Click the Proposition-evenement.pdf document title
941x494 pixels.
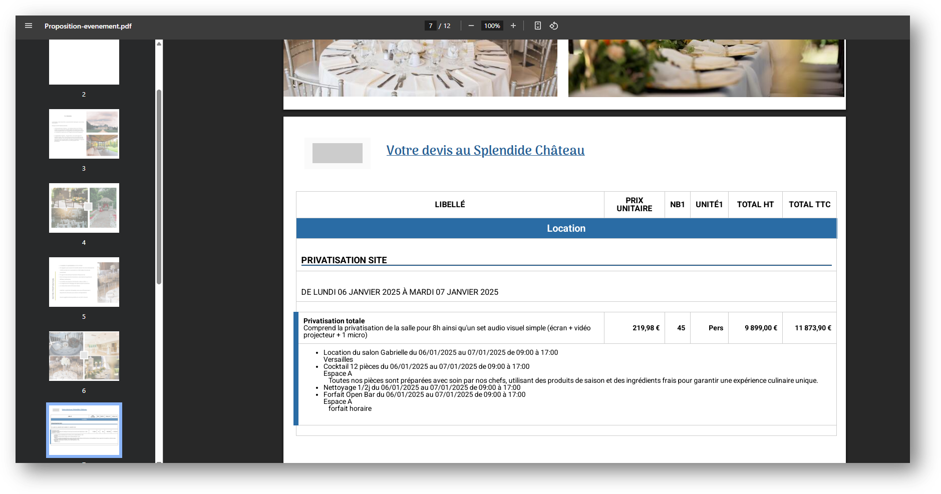coord(88,26)
